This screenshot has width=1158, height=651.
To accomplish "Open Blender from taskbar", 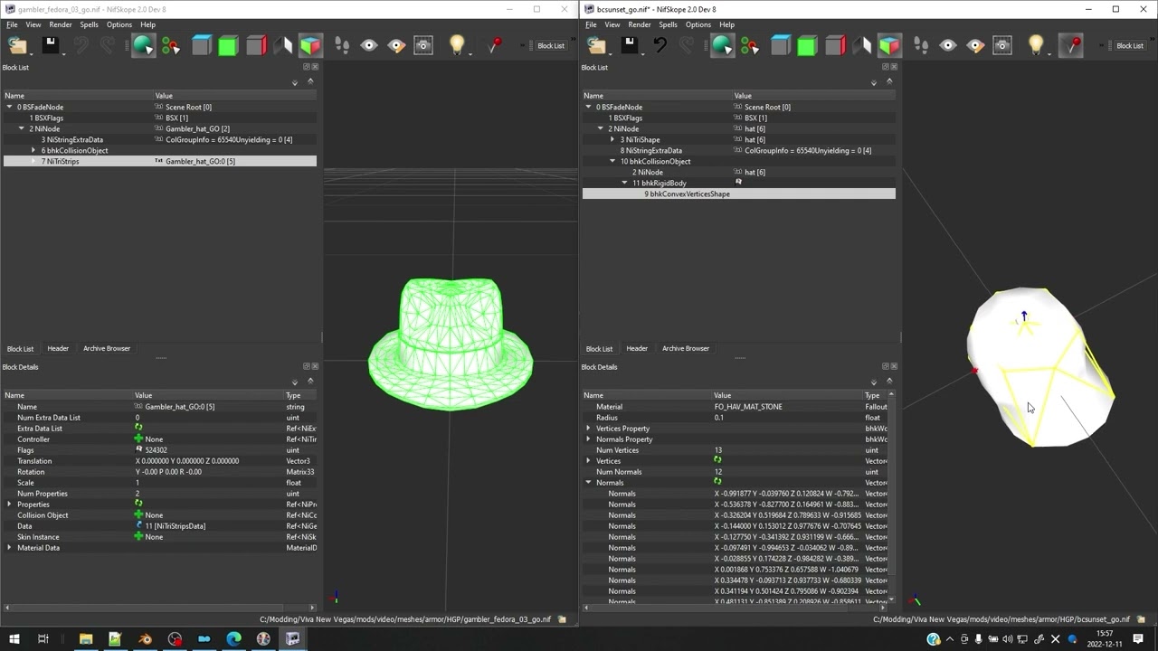I will click(x=145, y=639).
